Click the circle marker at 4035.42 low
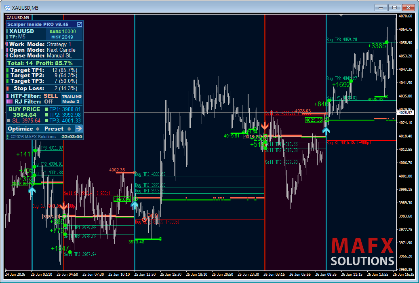This screenshot has width=419, height=283. [x=386, y=97]
